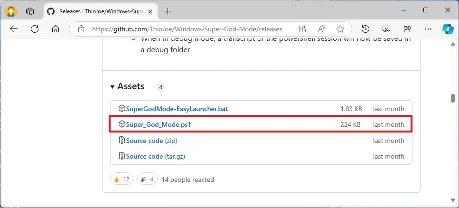Click package icon beside SuperGodMode-EasyLauncher.bat
459x208 pixels.
click(122, 109)
